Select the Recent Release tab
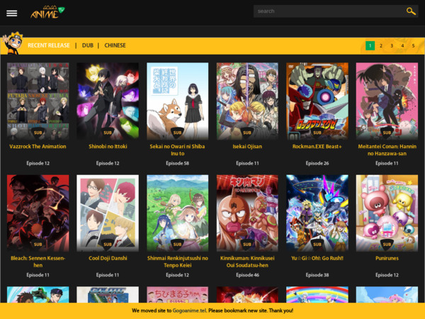Viewport: 425px width, 319px height. click(49, 45)
